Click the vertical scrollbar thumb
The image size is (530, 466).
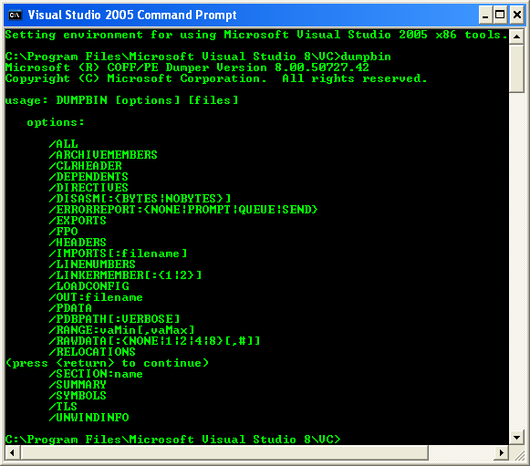point(516,67)
